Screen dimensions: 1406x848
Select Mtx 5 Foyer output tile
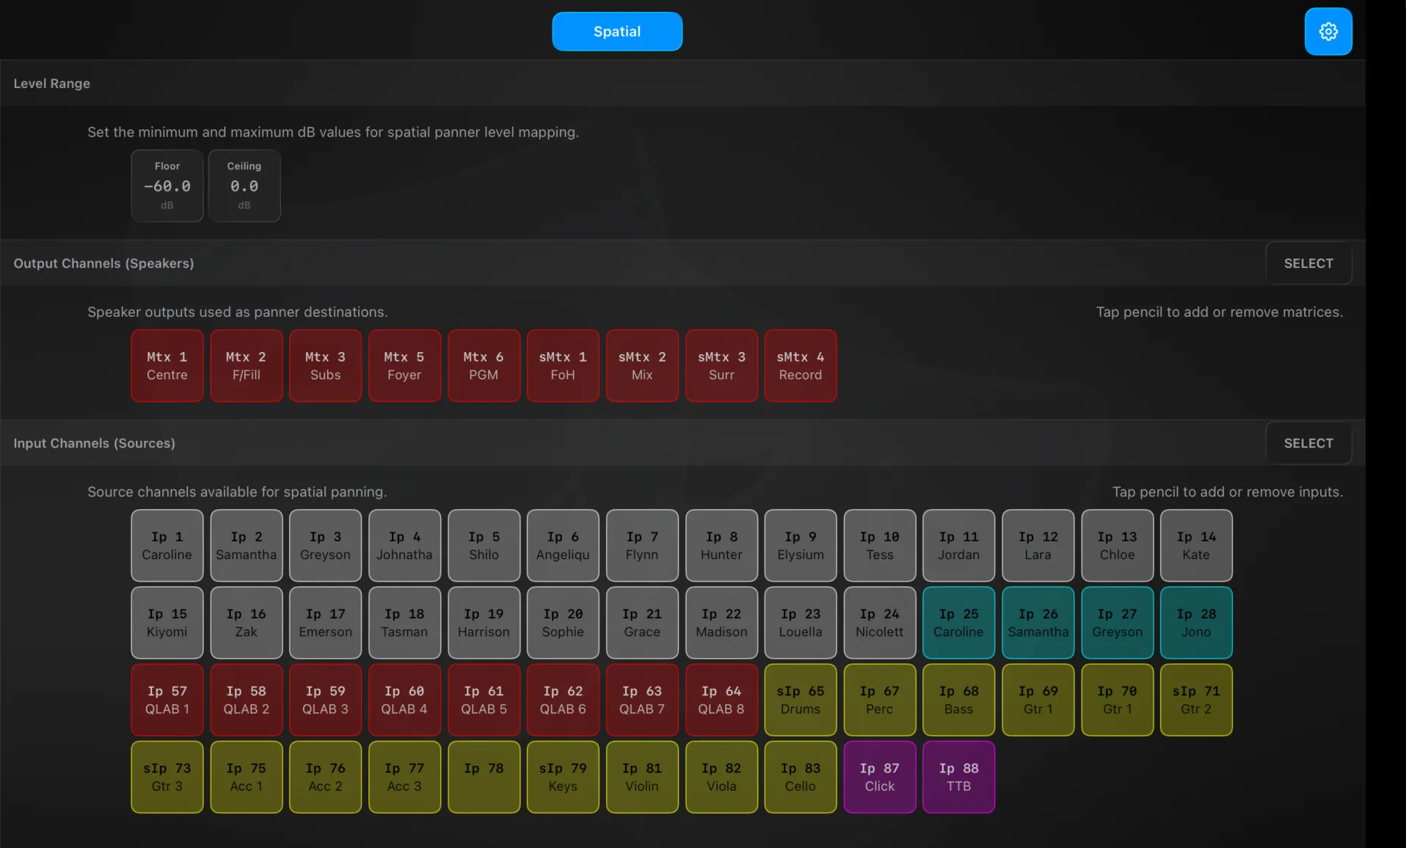(405, 365)
